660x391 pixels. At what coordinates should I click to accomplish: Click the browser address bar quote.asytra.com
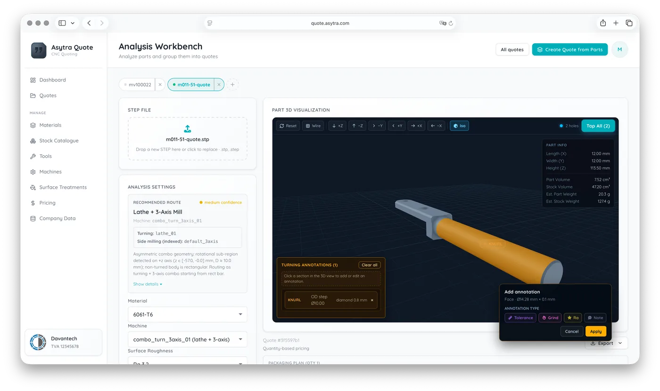point(330,23)
